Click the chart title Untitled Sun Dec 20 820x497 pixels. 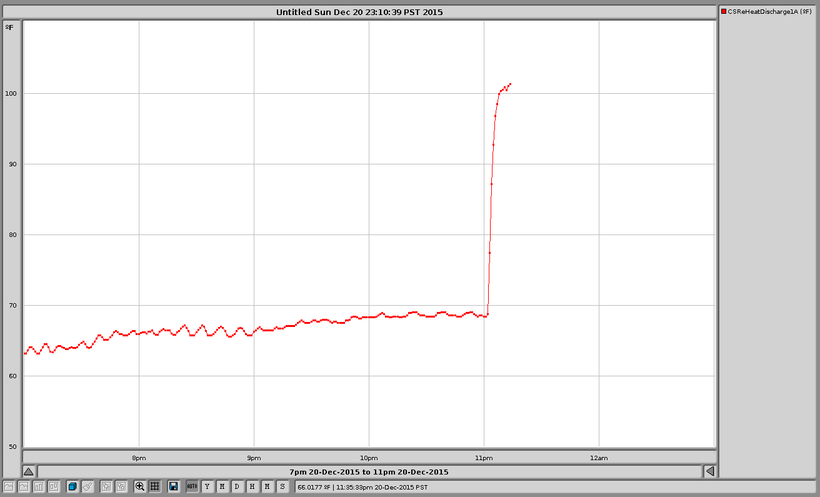[359, 12]
